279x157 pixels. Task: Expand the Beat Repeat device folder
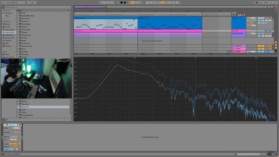click(18, 24)
